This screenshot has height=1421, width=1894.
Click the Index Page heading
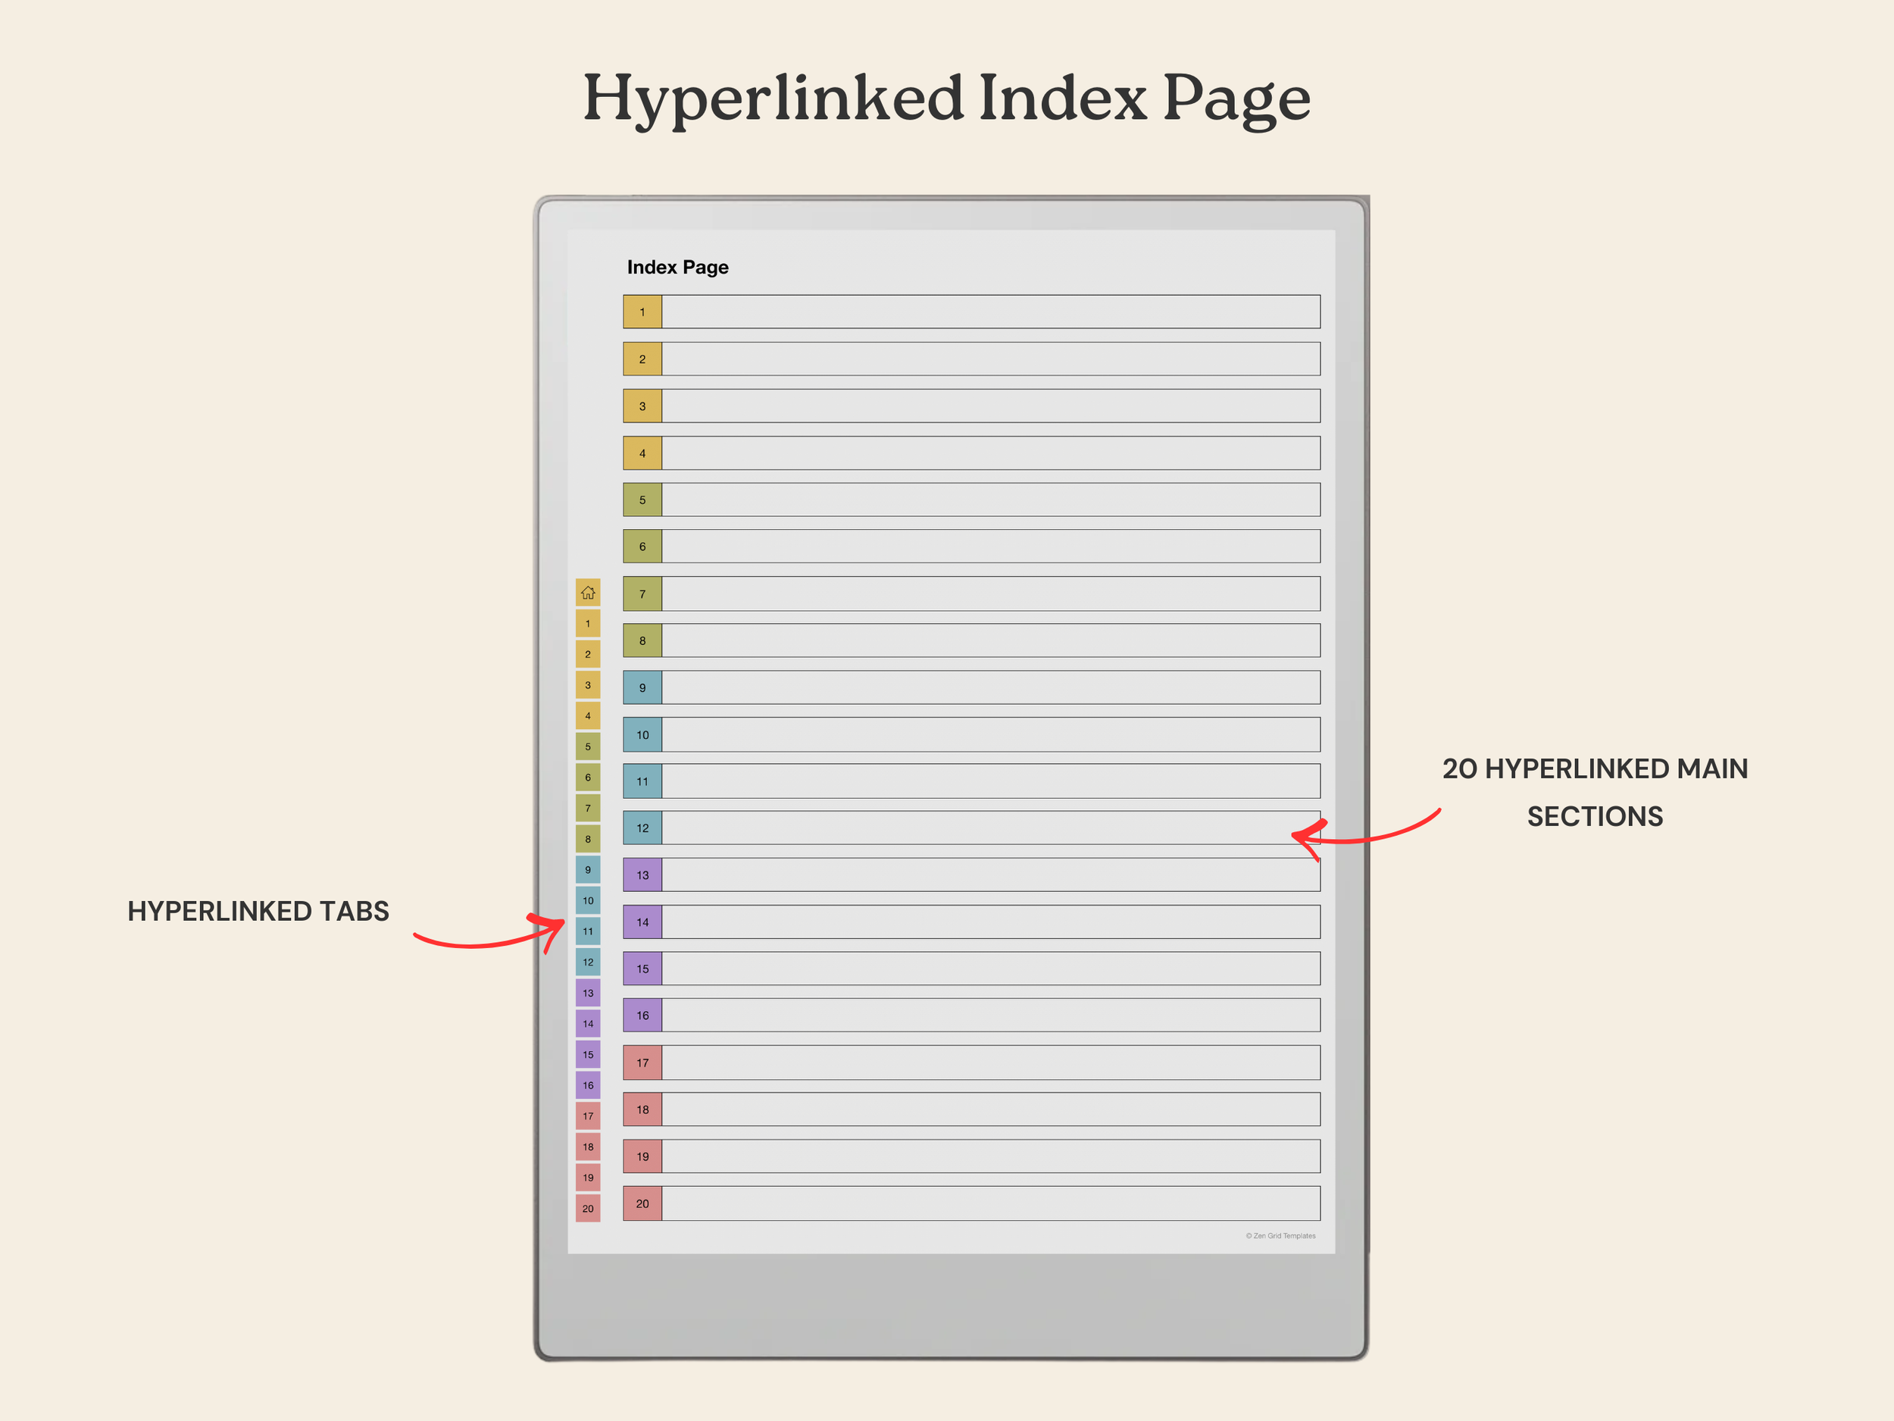click(677, 268)
